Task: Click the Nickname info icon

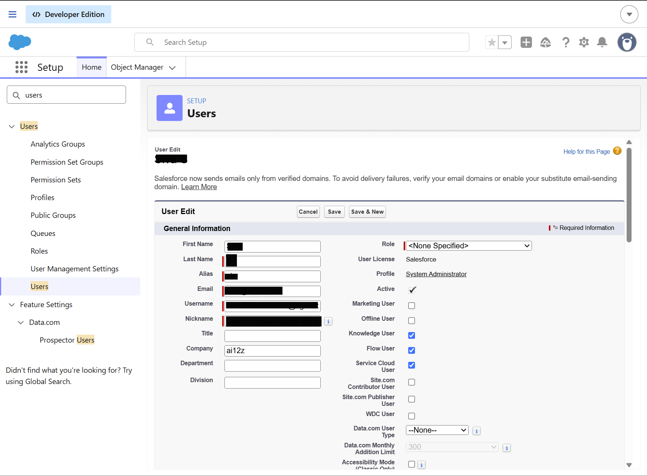Action: [329, 321]
